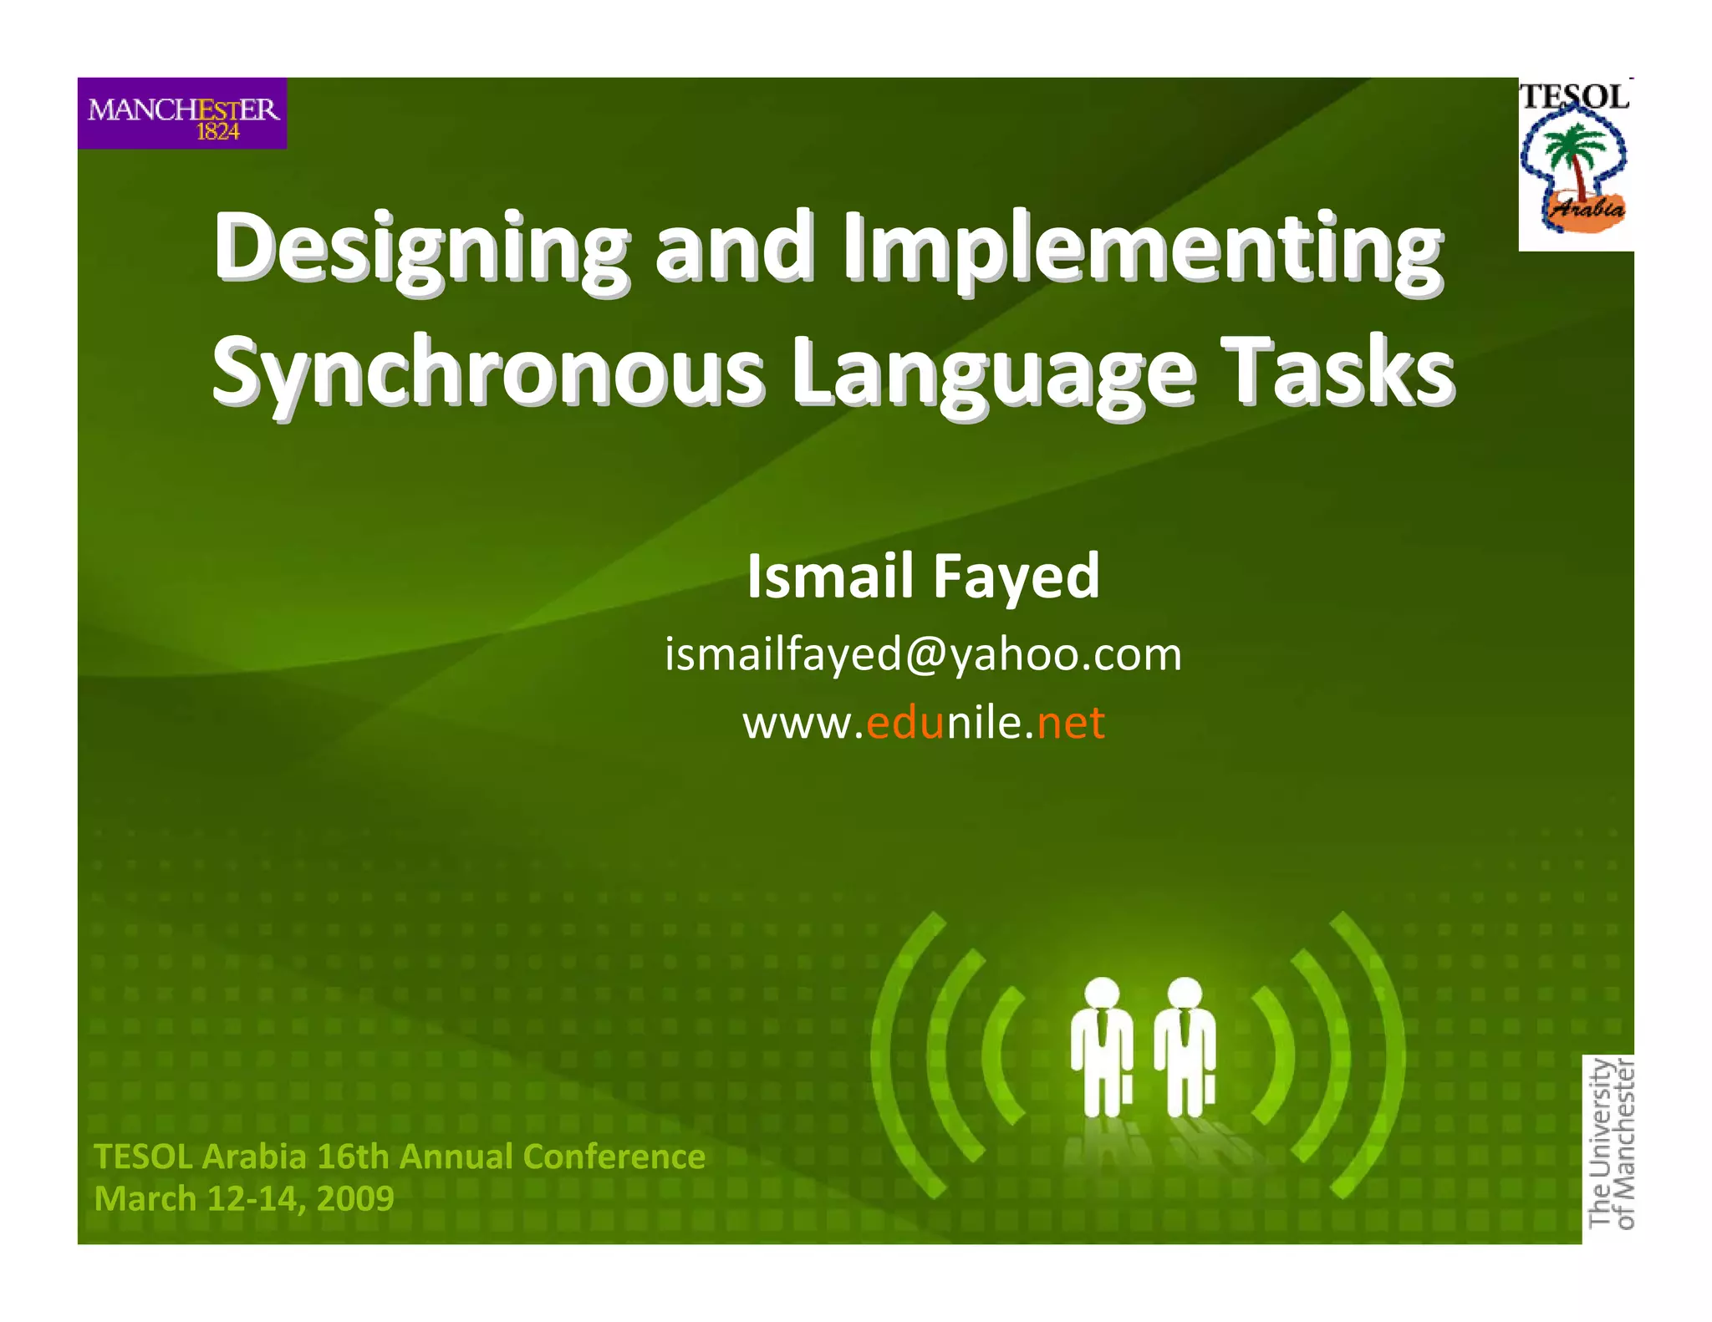Click the Manchester 1824 purple logo
This screenshot has height=1322, width=1712.
182,114
